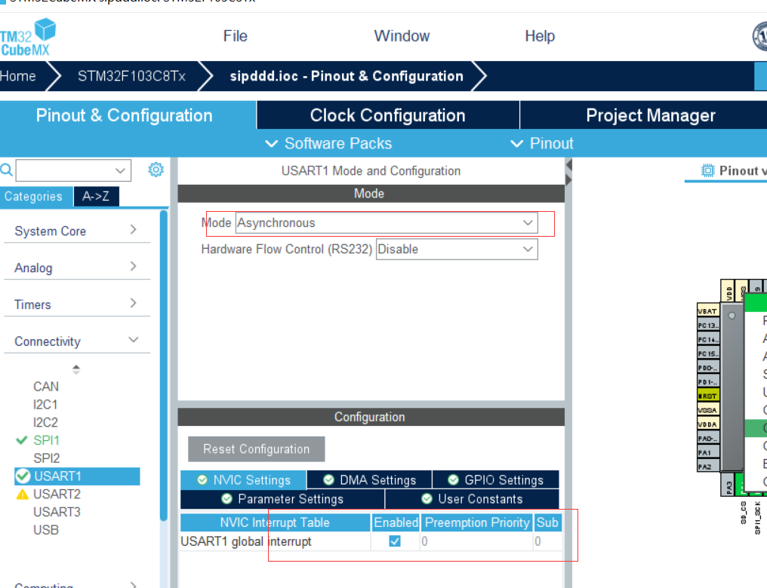The width and height of the screenshot is (767, 588).
Task: Toggle USART1 global interrupt Enabled checkbox
Action: 395,541
